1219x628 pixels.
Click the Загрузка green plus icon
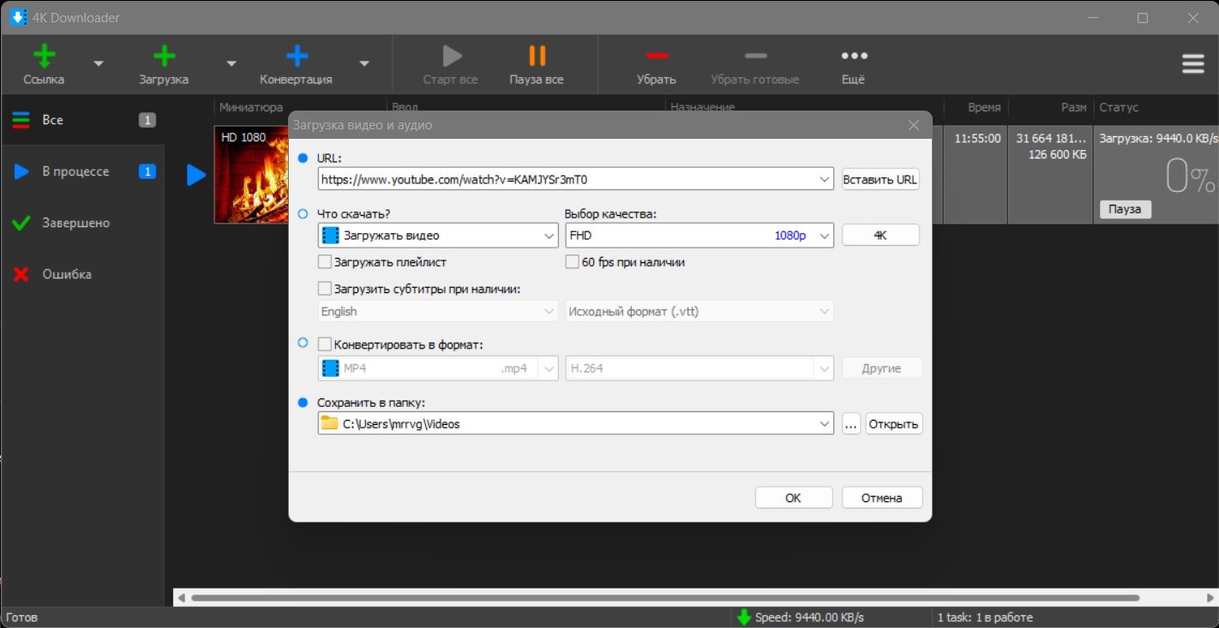(x=164, y=57)
